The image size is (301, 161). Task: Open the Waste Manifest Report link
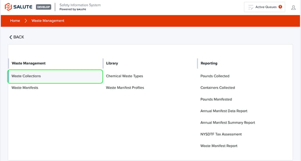pyautogui.click(x=219, y=146)
